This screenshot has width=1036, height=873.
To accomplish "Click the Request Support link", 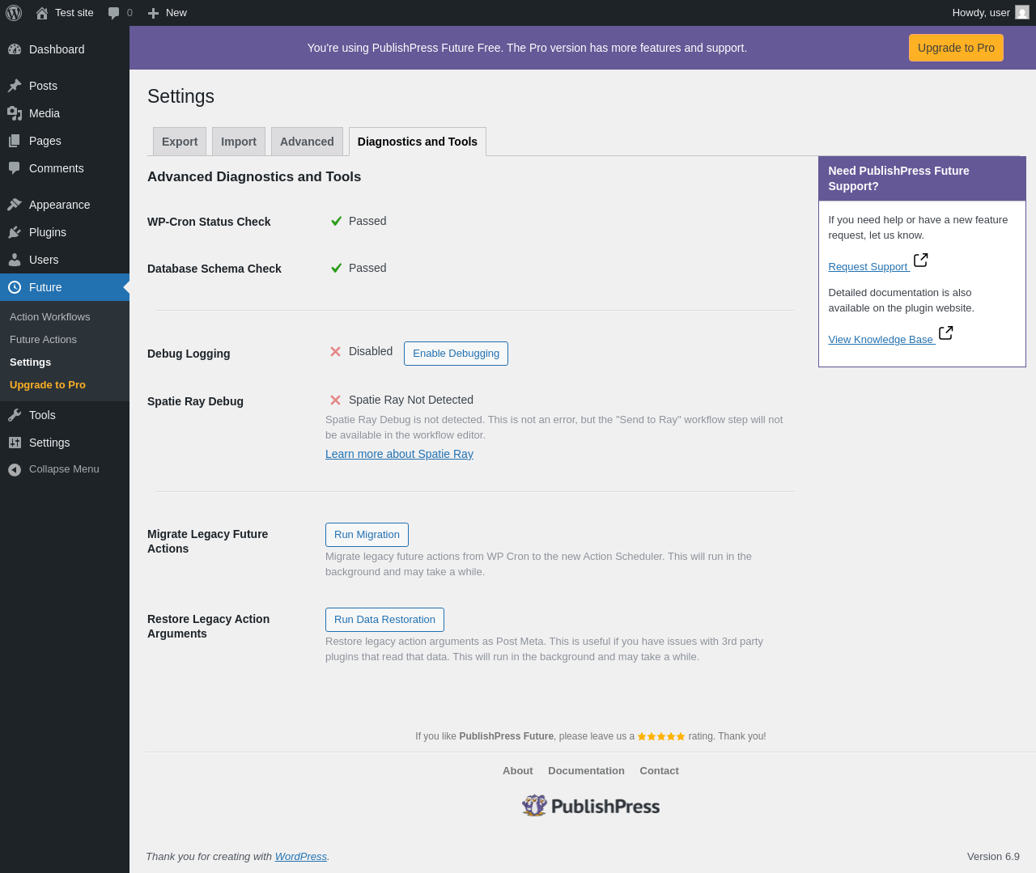I will tap(868, 267).
